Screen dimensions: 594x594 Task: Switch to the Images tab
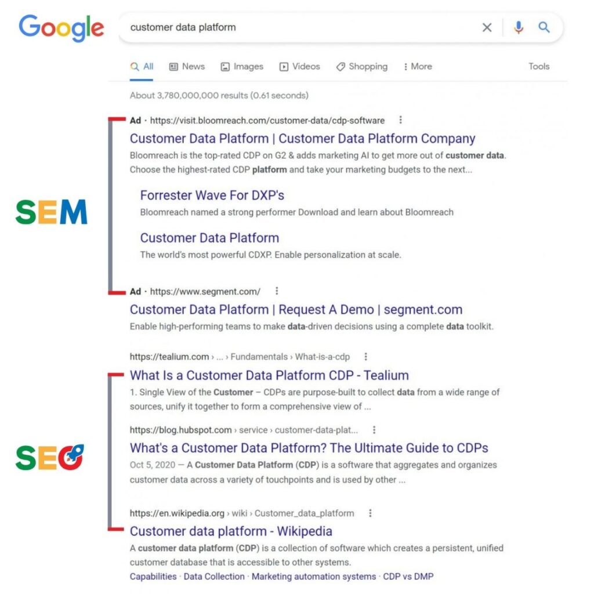(242, 66)
